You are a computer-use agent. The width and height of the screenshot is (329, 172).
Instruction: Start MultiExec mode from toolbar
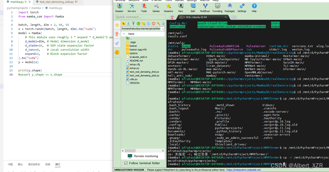pyautogui.click(x=205, y=8)
